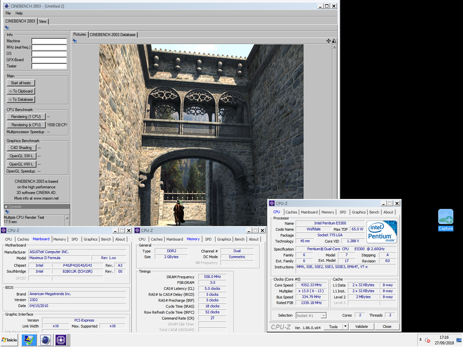Open SPD tab in CPU-Z memory window
This screenshot has height=347, width=463.
coord(208,239)
